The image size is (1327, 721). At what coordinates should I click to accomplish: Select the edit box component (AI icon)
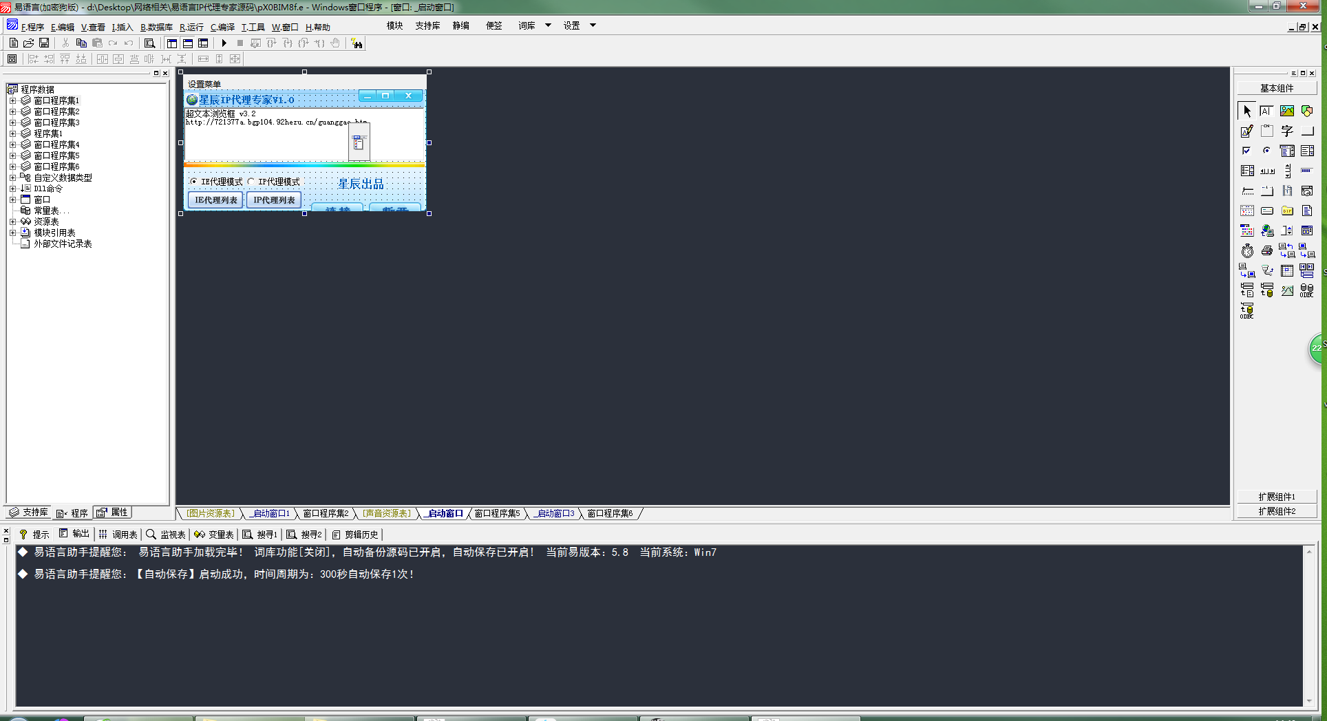[1266, 111]
